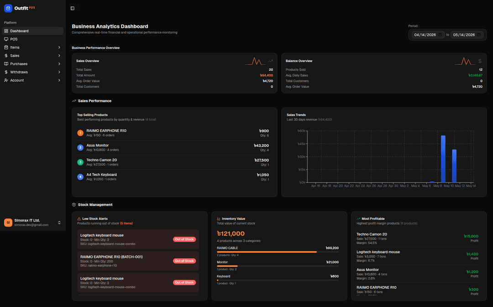493x307 pixels.
Task: Click the Outfit POS logo icon
Action: pyautogui.click(x=8, y=9)
